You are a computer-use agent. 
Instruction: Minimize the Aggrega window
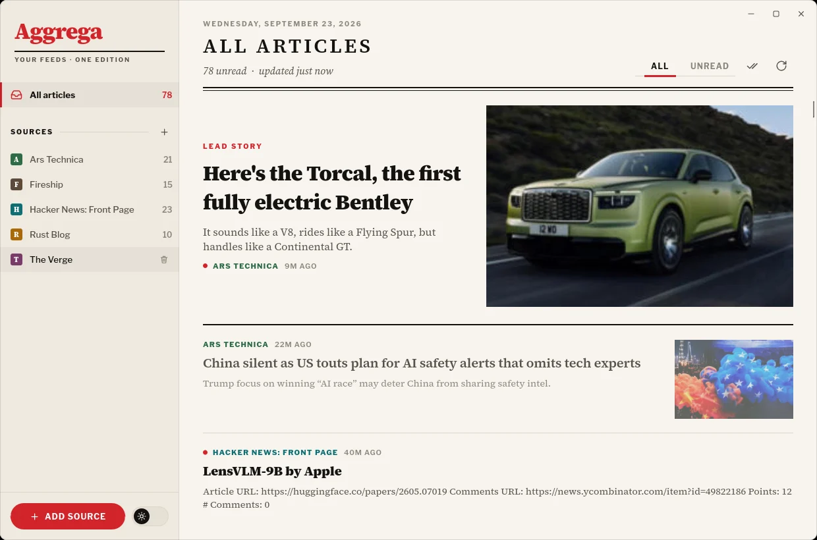point(751,14)
